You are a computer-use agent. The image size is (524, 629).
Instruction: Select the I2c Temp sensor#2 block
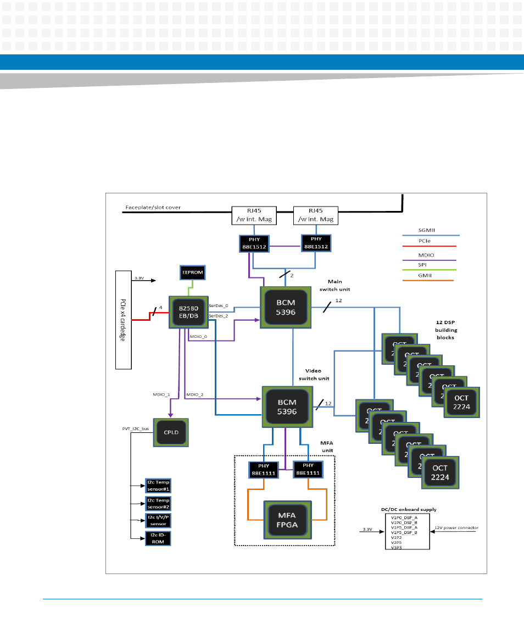[158, 504]
